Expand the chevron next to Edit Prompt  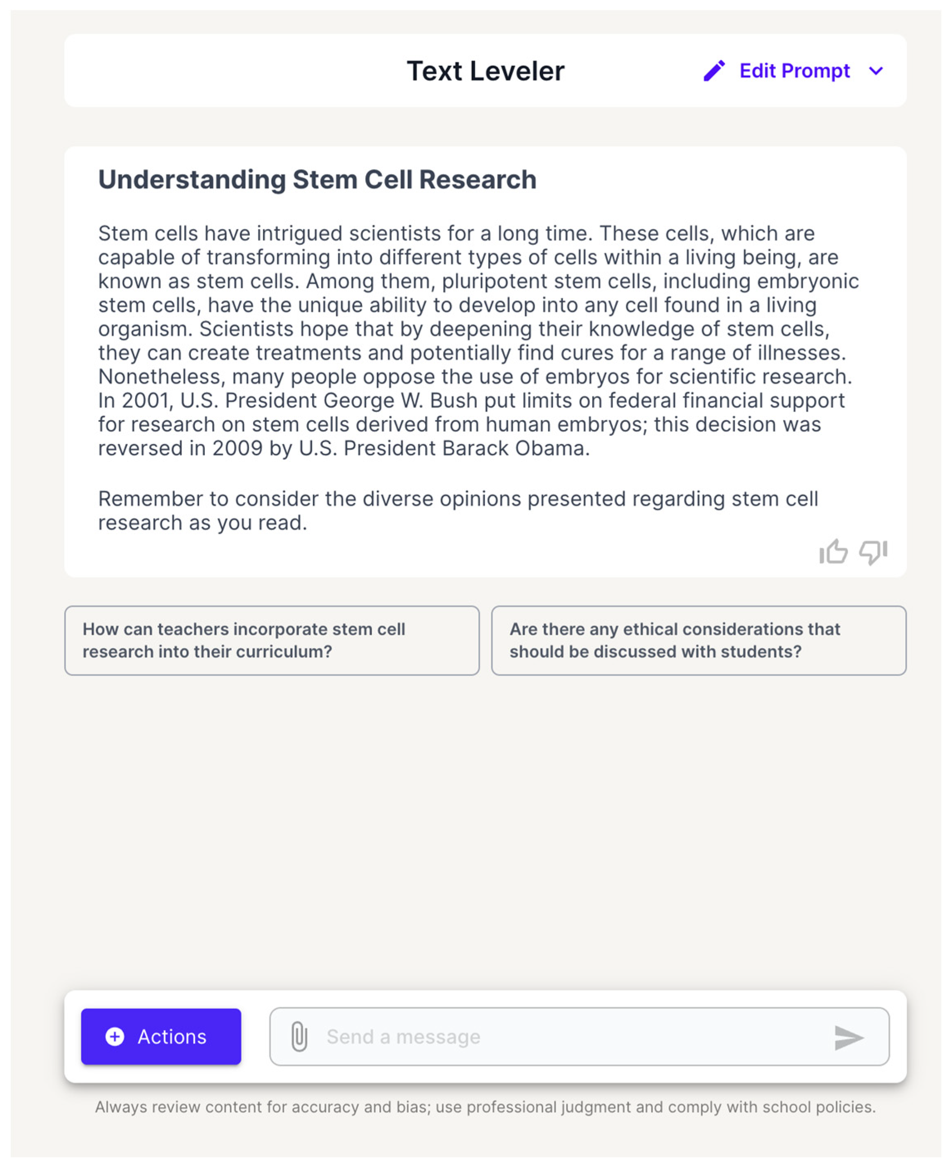click(x=876, y=71)
